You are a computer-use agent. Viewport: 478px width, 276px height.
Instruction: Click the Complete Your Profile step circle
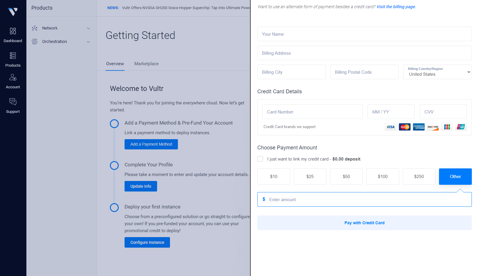[114, 165]
